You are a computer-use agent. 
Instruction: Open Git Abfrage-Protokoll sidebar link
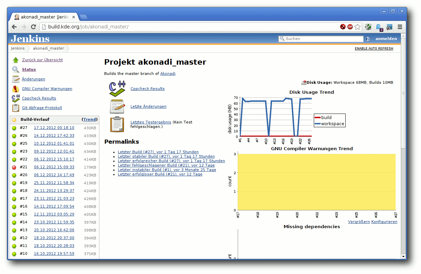pos(42,108)
